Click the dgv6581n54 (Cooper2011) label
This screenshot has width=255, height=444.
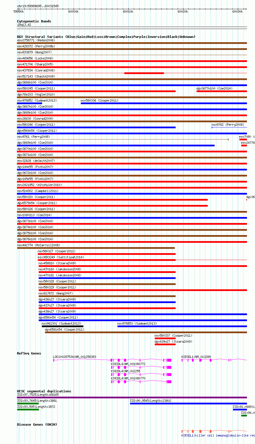pyautogui.click(x=65, y=329)
